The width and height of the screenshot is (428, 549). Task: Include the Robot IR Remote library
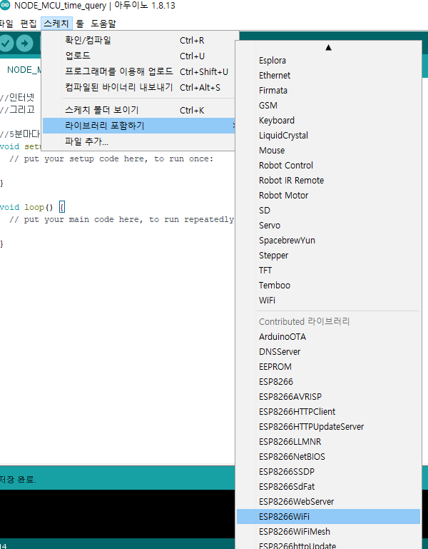(328, 181)
